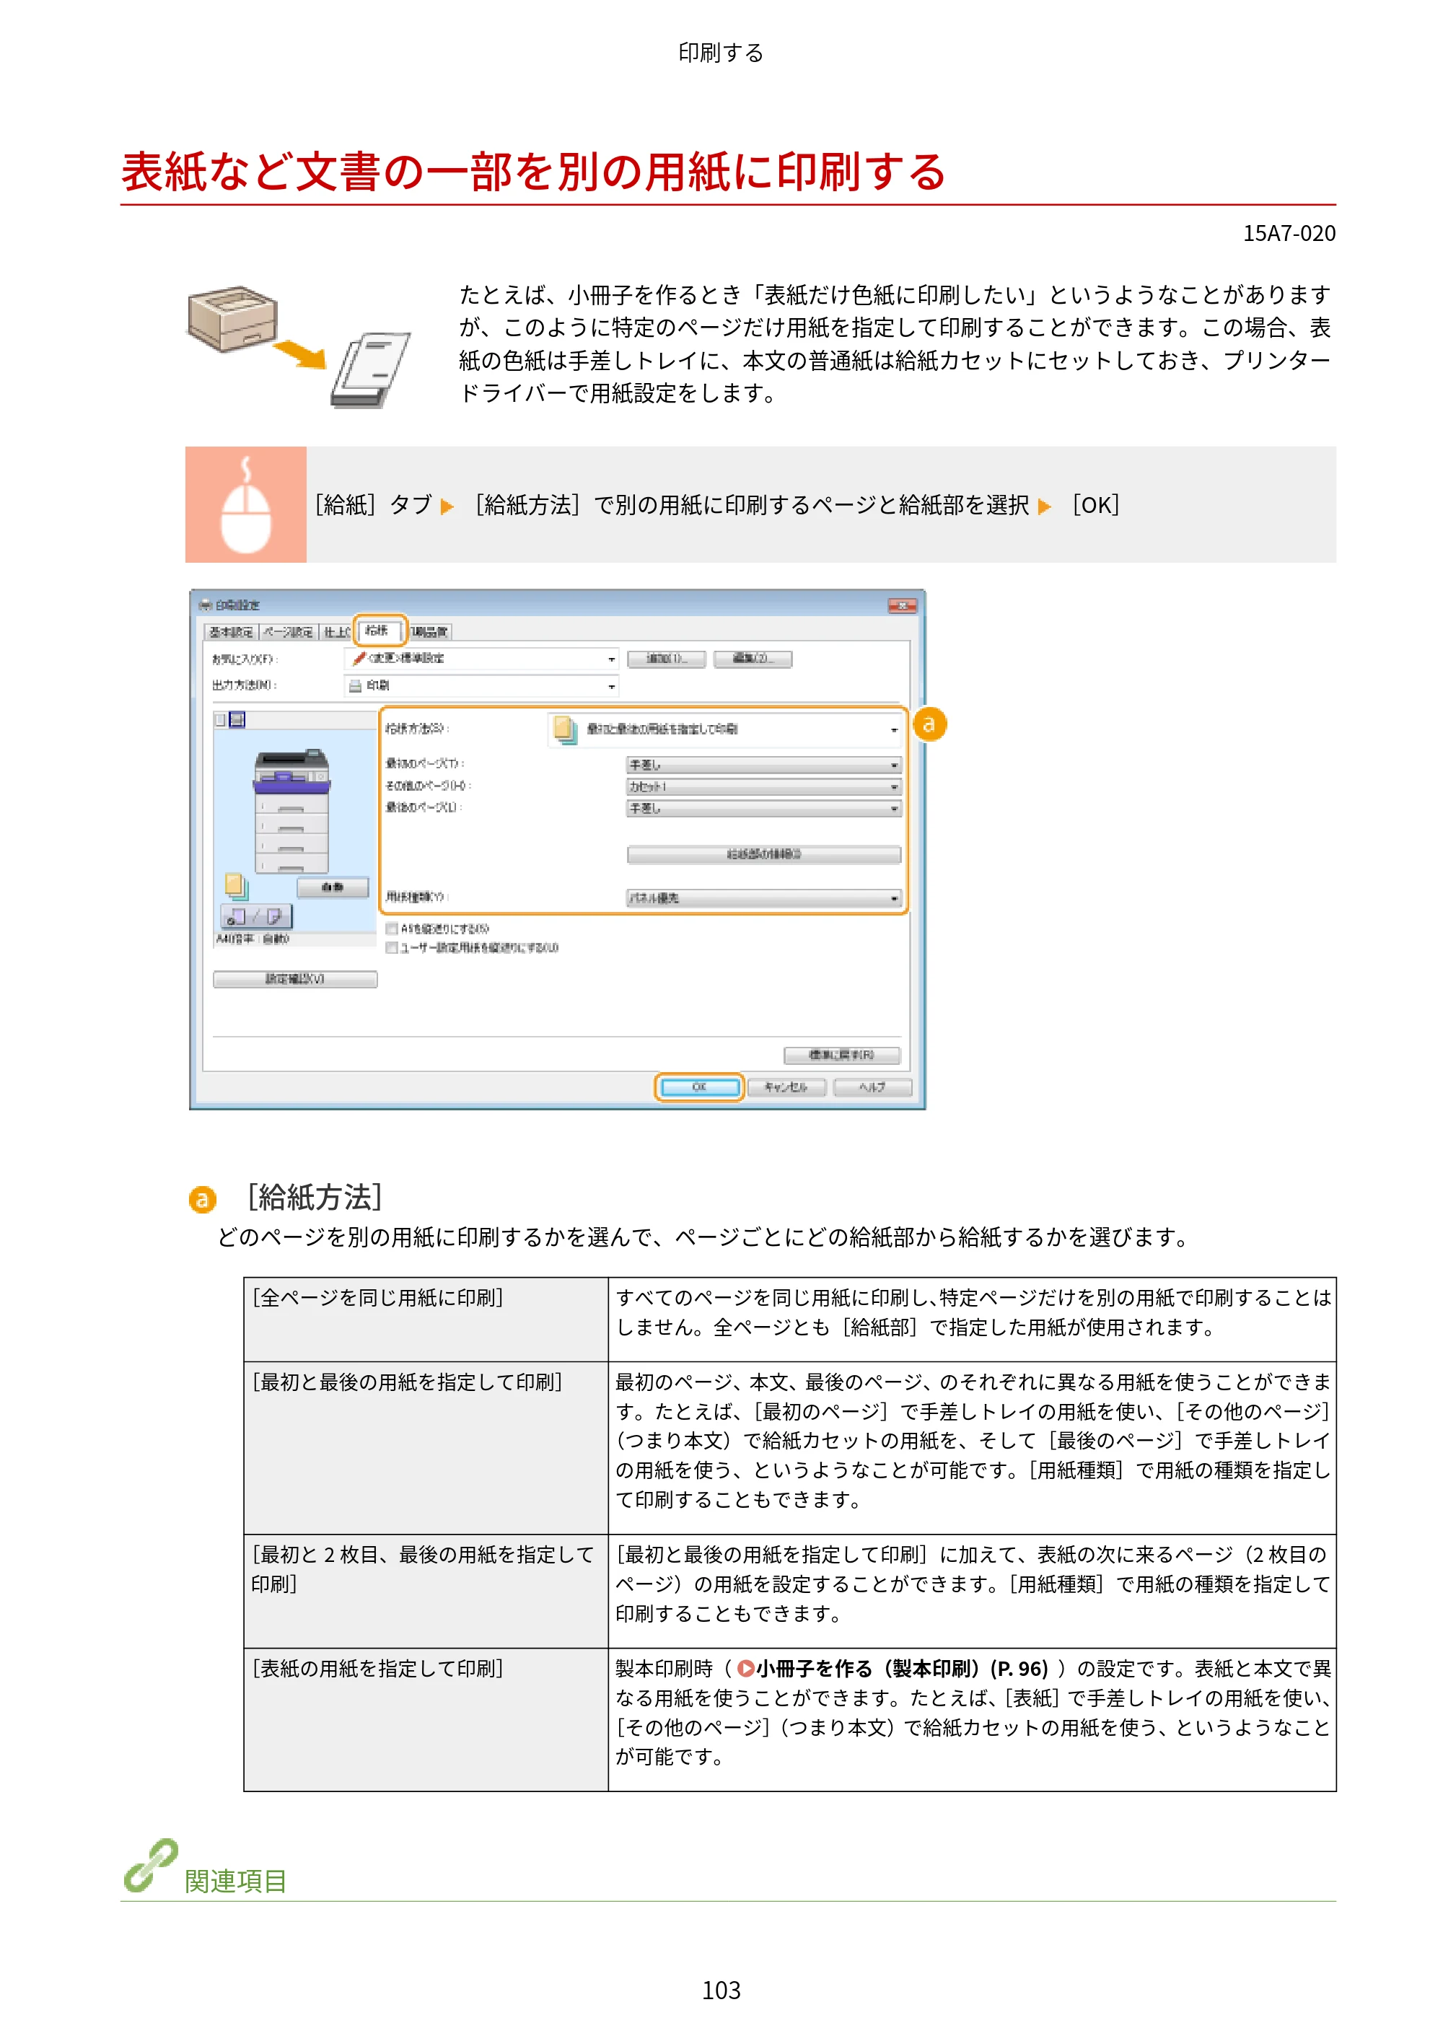
Task: Select the 給紙 tab
Action: point(380,631)
